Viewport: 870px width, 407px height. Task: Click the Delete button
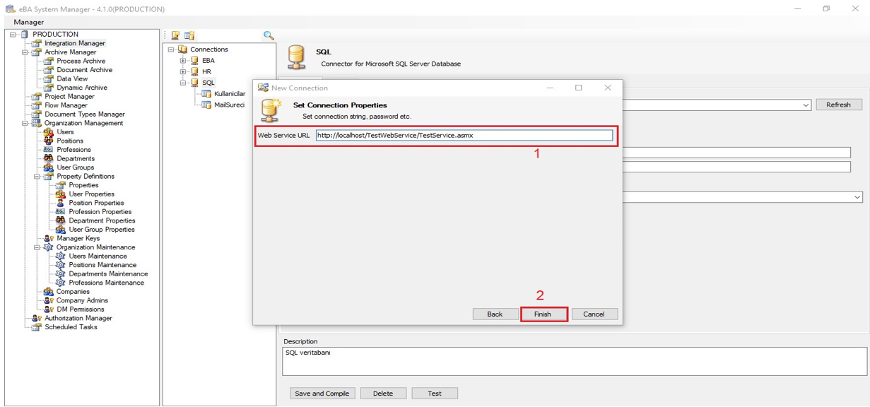(x=383, y=394)
